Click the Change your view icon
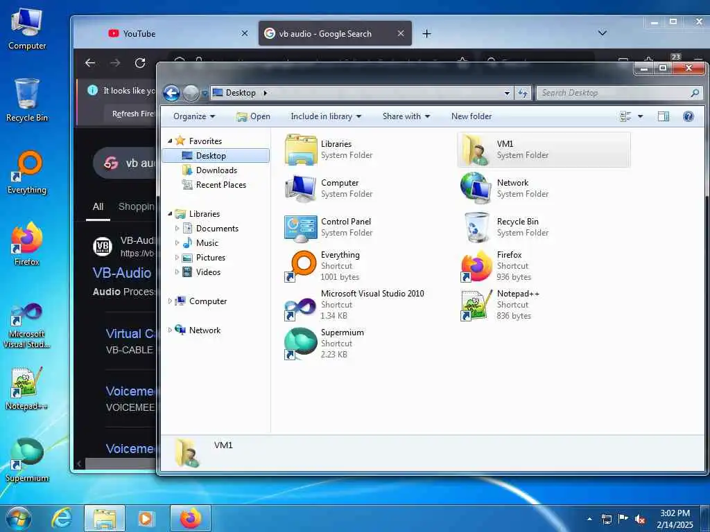710x532 pixels. pos(625,116)
